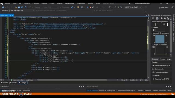Click the camera icon next to Tomar instantánea
This screenshot has width=175, height=98.
click(x=153, y=72)
